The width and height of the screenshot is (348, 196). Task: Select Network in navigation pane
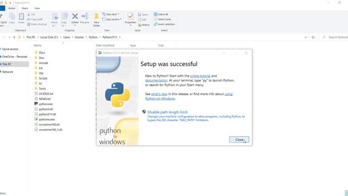[x=8, y=72]
